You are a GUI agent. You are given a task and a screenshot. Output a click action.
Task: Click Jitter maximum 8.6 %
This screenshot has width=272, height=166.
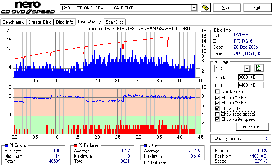click(x=195, y=156)
